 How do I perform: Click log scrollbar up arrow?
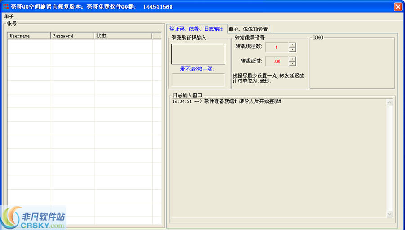point(390,102)
